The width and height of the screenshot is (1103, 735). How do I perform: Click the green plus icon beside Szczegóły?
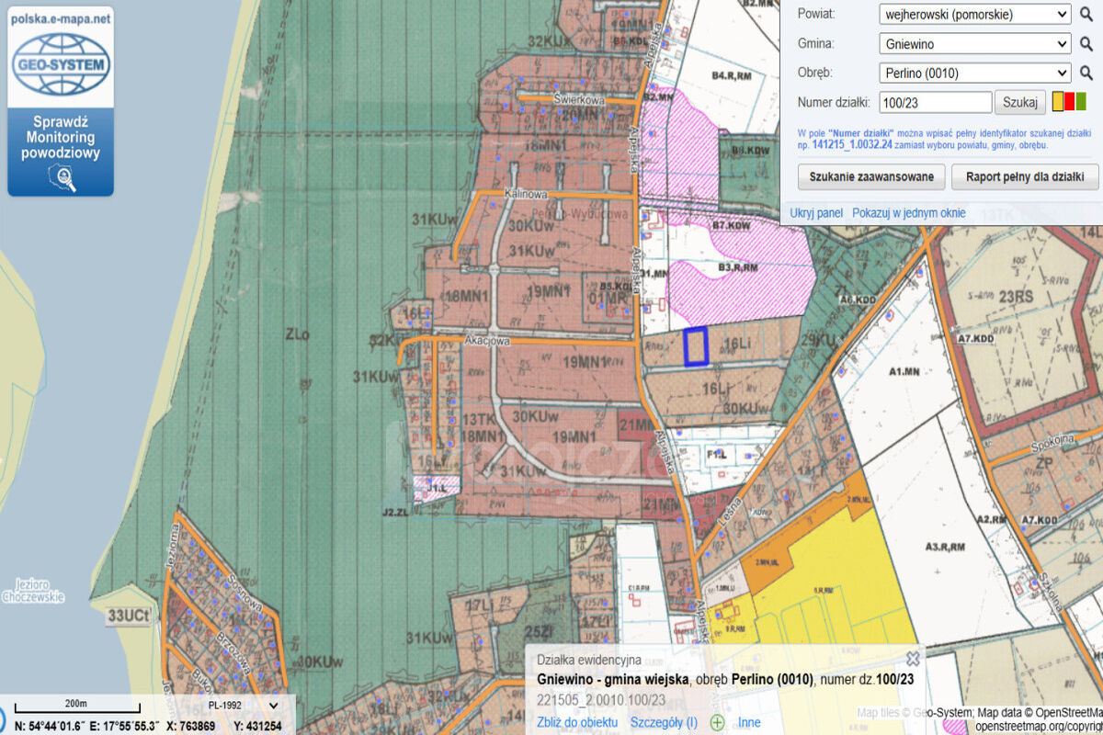(x=717, y=722)
